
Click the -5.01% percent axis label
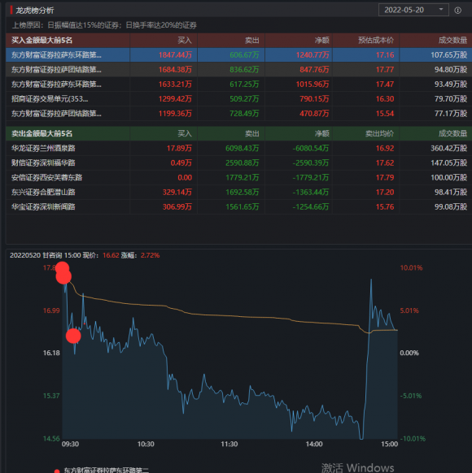tap(411, 396)
